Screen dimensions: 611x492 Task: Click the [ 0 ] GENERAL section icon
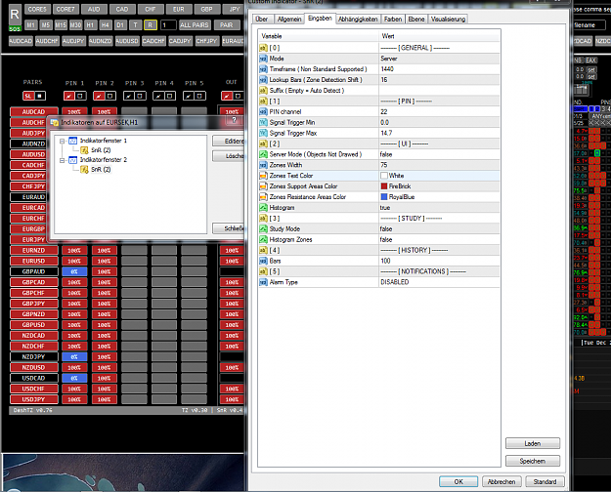pos(263,48)
